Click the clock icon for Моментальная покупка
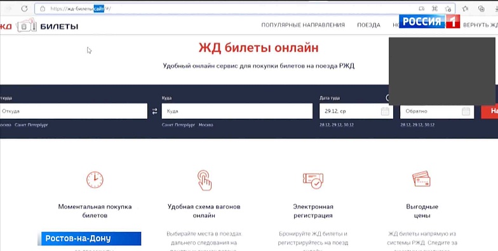 [95, 180]
